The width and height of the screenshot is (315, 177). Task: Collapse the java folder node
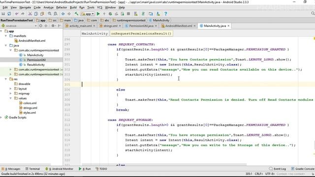coord(6,46)
